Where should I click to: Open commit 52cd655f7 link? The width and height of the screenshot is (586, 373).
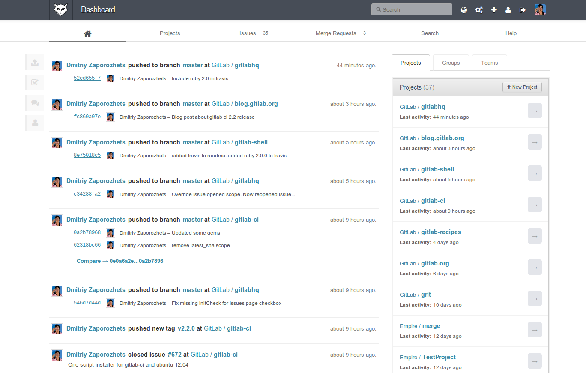point(87,78)
